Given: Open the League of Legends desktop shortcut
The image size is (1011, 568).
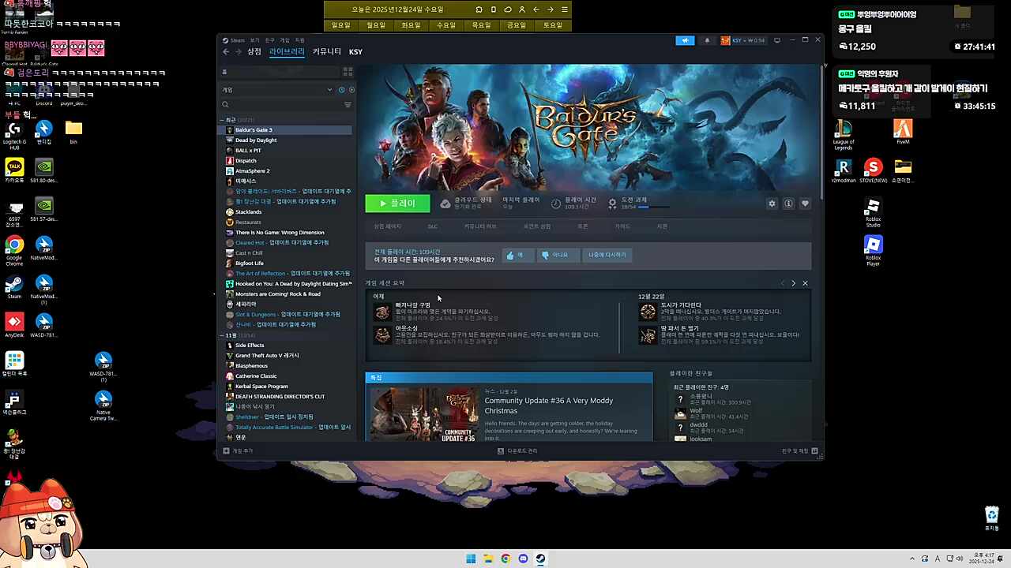Looking at the screenshot, I should pos(843,134).
